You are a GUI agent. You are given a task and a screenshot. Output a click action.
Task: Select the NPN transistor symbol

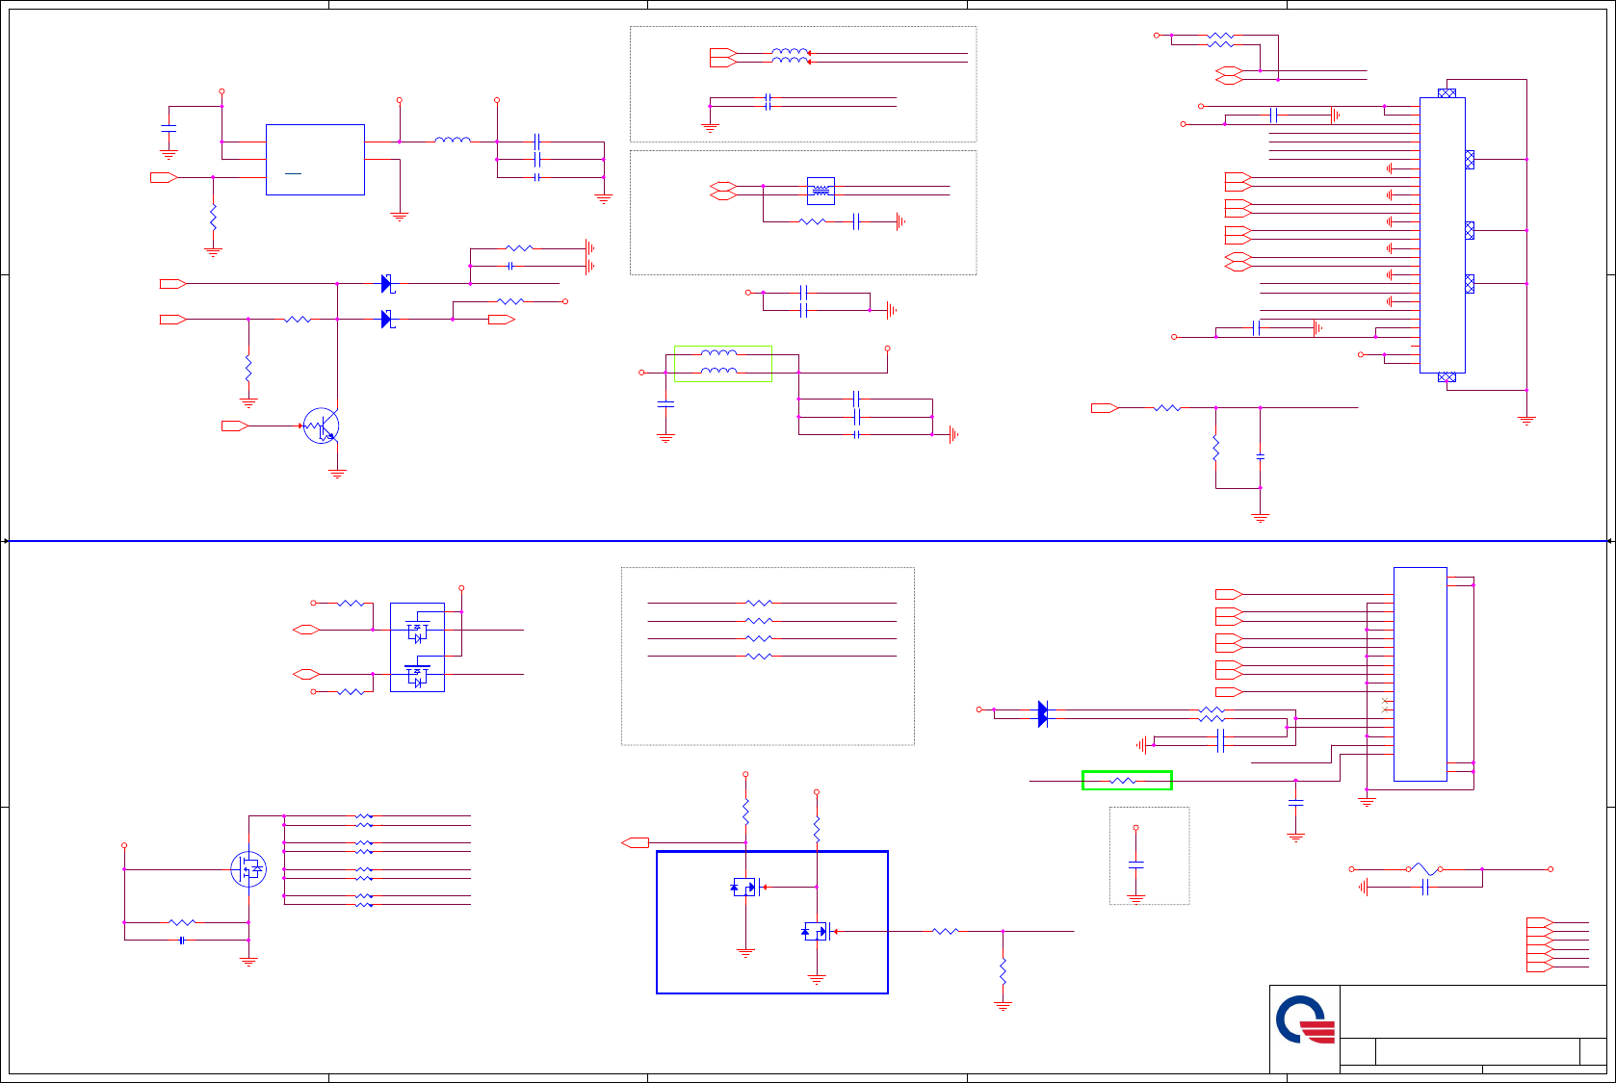[322, 425]
